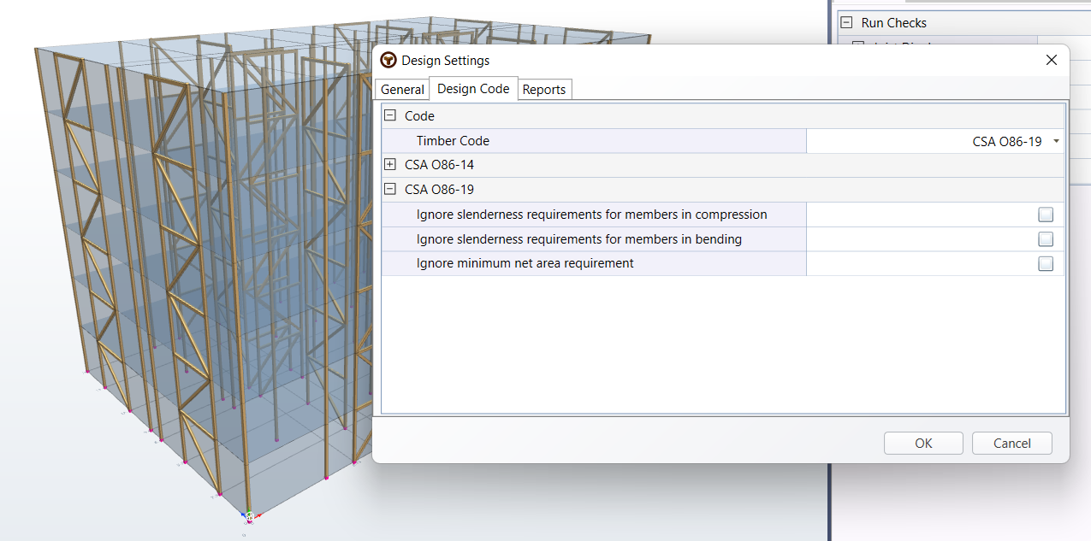Screen dimensions: 1091x541
Task: Confirm settings by clicking OK
Action: [x=923, y=443]
